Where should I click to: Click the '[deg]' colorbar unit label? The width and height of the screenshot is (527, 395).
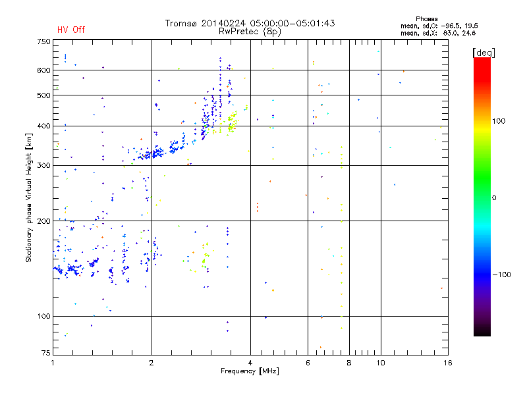484,53
